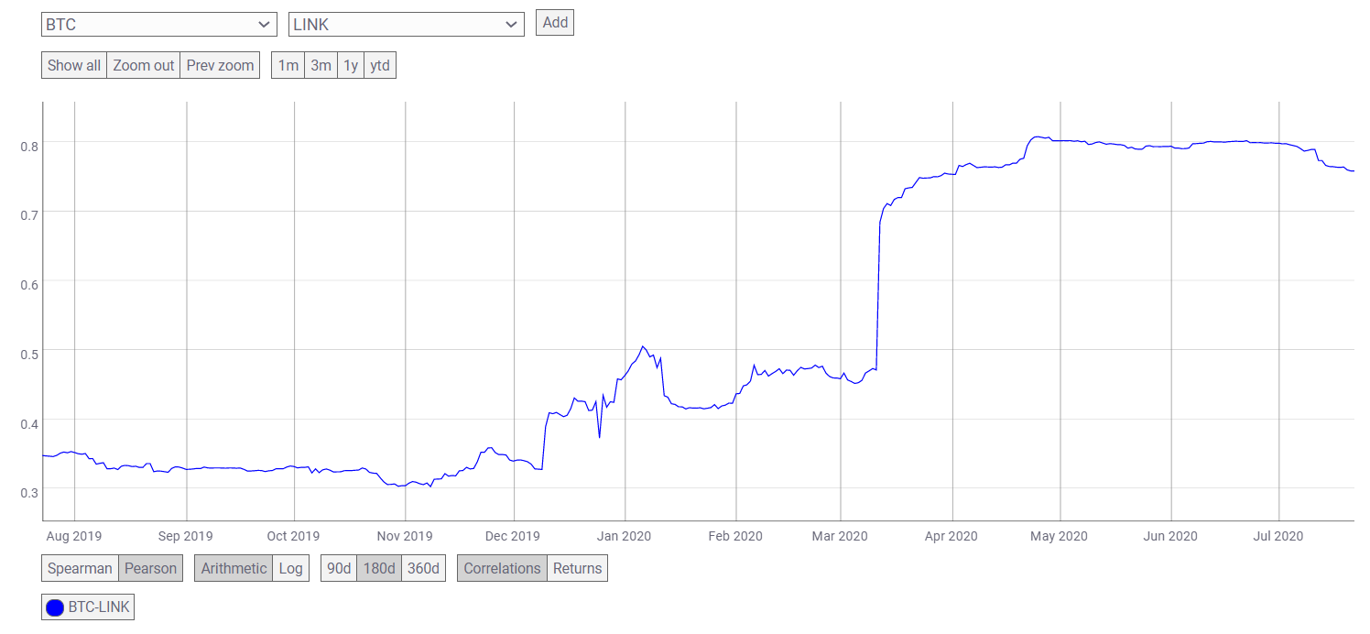Switch to the Returns view tab
The image size is (1370, 634).
(577, 568)
